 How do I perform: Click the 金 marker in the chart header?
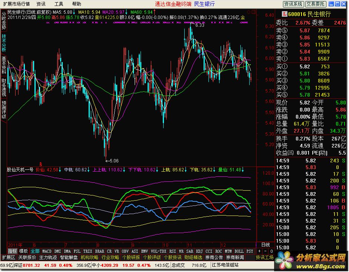click(x=243, y=17)
